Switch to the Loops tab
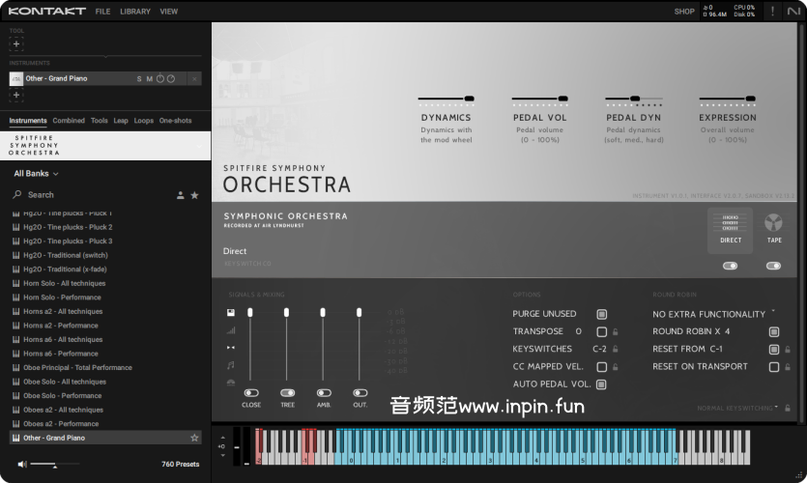807x483 pixels. 144,121
